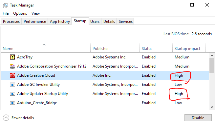Select the Adobe Updater Startup Utility entry
The image size is (215, 126).
[x=42, y=94]
